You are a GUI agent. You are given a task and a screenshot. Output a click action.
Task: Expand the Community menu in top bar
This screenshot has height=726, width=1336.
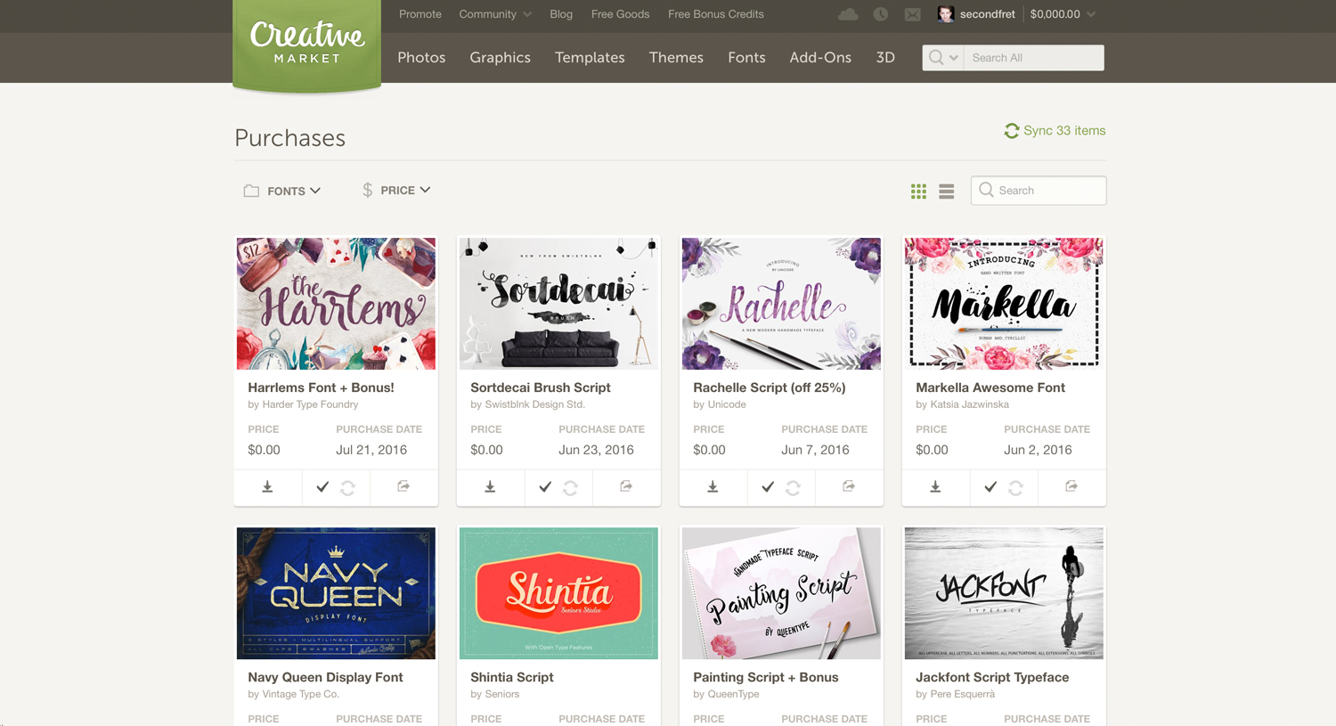point(495,14)
